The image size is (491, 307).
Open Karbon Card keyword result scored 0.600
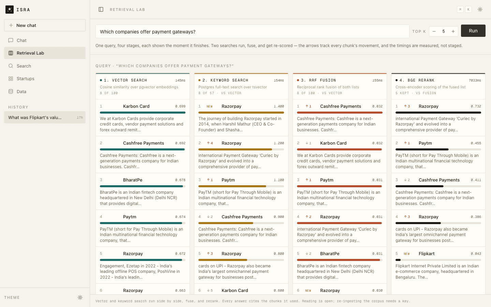click(241, 289)
